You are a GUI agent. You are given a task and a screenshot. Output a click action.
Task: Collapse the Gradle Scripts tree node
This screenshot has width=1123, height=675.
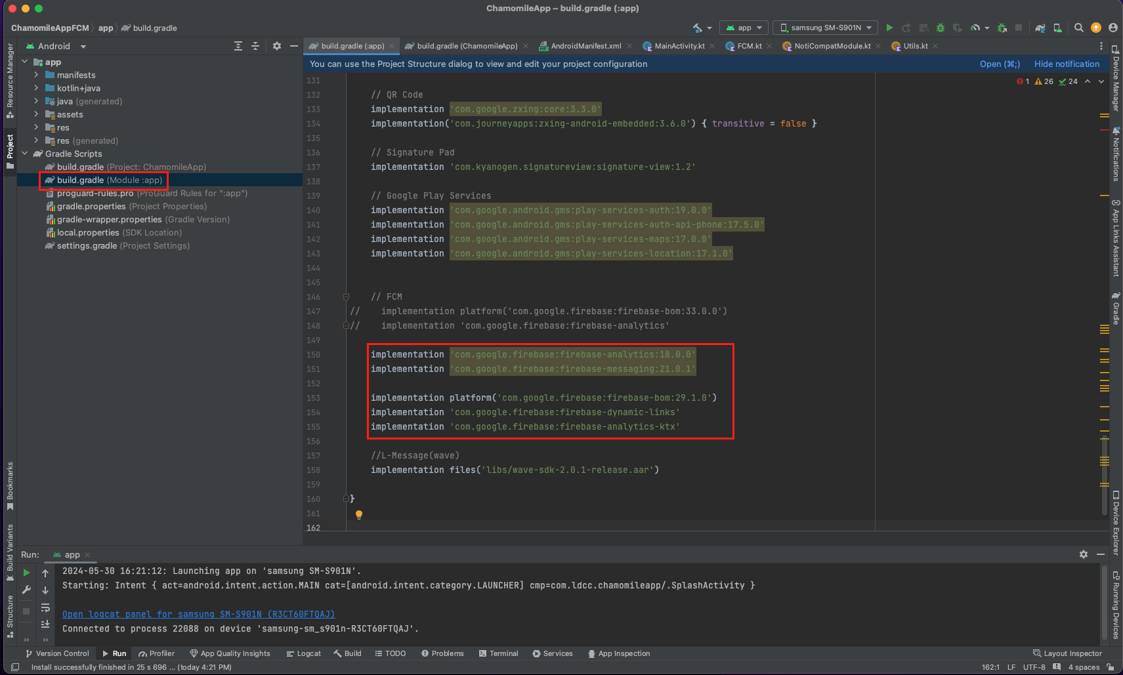tap(25, 154)
